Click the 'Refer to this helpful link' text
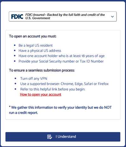This screenshot has height=147, width=126. click(53, 89)
